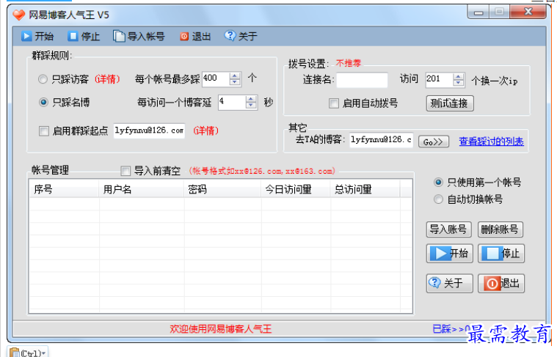Open the 查看踩过的列表 link
Viewport: 557px width, 357px height.
pyautogui.click(x=491, y=141)
